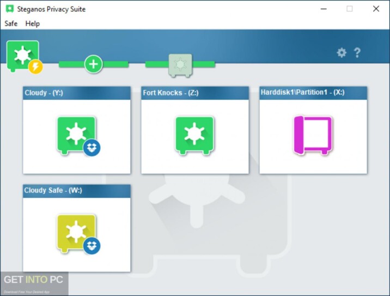Screen dimensions: 390x296
Task: Click the Steganos Privacy Suite title bar icon
Action: 10,9
